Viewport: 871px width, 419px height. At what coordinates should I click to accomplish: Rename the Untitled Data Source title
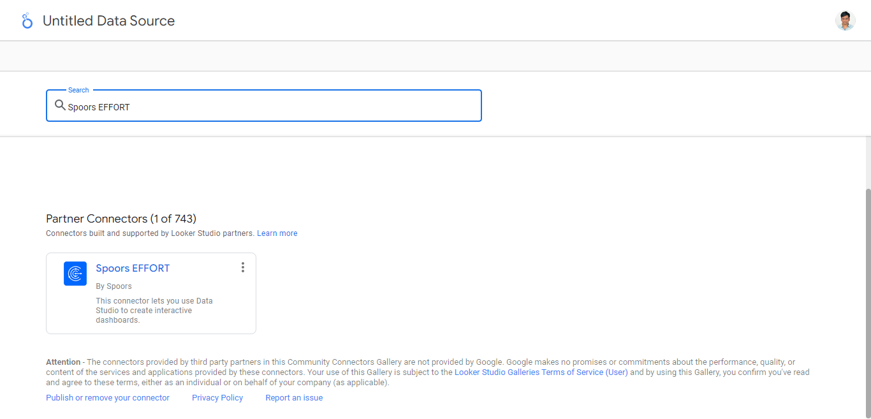(108, 21)
